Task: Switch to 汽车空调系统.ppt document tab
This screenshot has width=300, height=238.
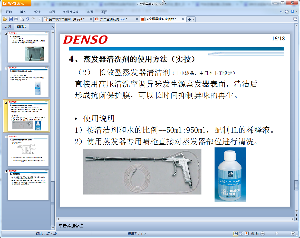Action: (x=114, y=19)
